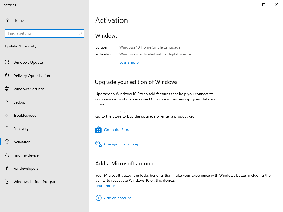Click the search magnifier in Find a setting
This screenshot has width=283, height=212.
coord(80,33)
